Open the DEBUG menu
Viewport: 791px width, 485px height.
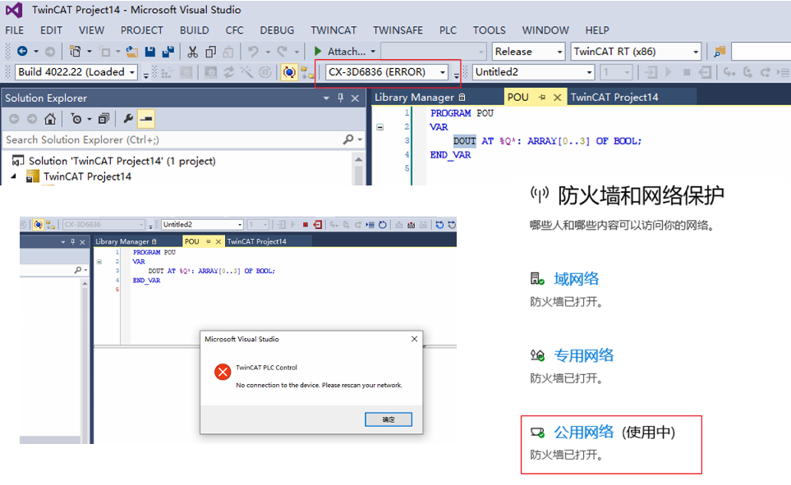277,30
